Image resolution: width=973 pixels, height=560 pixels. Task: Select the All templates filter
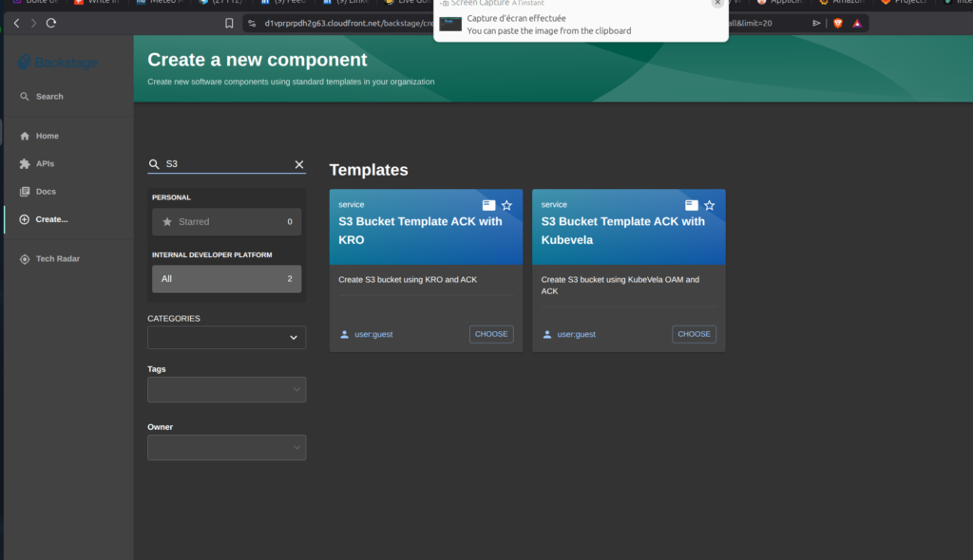pos(226,279)
